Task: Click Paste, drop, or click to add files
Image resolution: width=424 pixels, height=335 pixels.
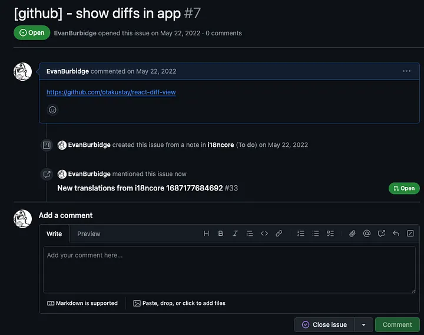Action: (x=179, y=303)
